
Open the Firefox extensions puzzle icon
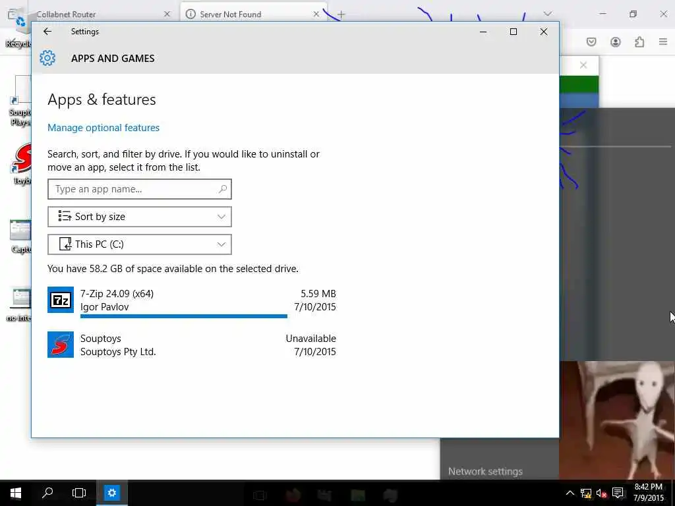[639, 42]
